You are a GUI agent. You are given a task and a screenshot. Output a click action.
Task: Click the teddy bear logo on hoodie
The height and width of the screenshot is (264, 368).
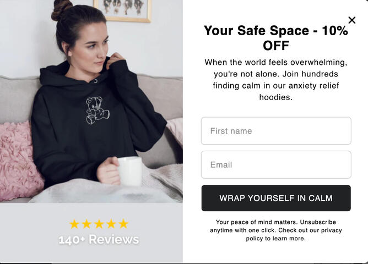98,110
